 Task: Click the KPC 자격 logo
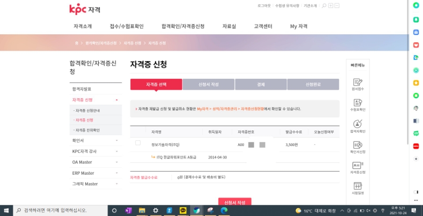pyautogui.click(x=85, y=9)
